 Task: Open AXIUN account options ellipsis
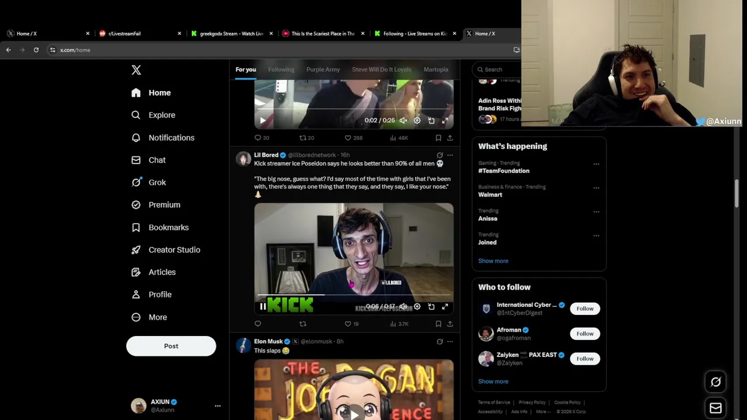[218, 406]
